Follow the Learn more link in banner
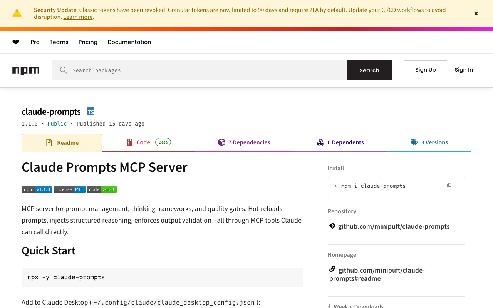The image size is (493, 308). click(x=78, y=17)
